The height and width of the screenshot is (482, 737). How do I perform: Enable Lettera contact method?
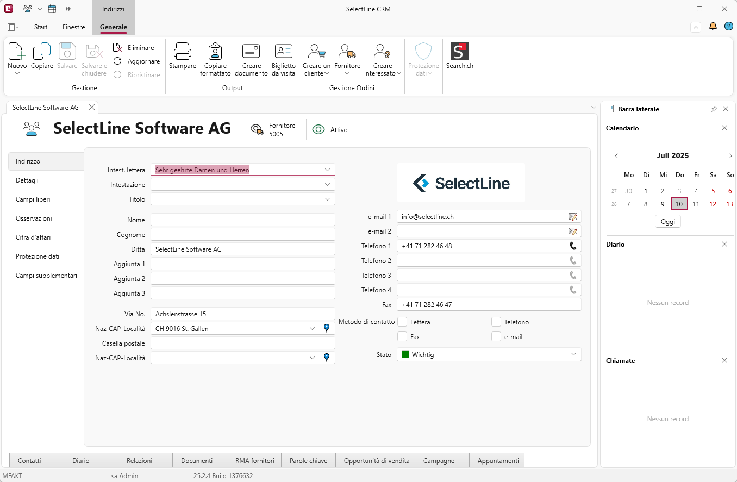pyautogui.click(x=402, y=322)
